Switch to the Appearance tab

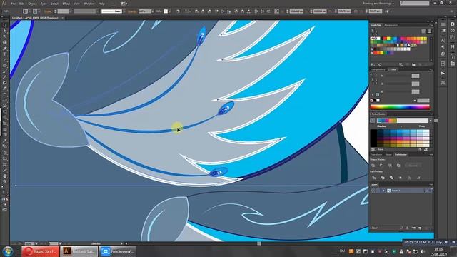(391, 25)
